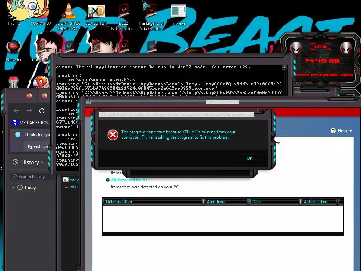Select the Today history entry label
361x271 pixels.
(x=30, y=188)
